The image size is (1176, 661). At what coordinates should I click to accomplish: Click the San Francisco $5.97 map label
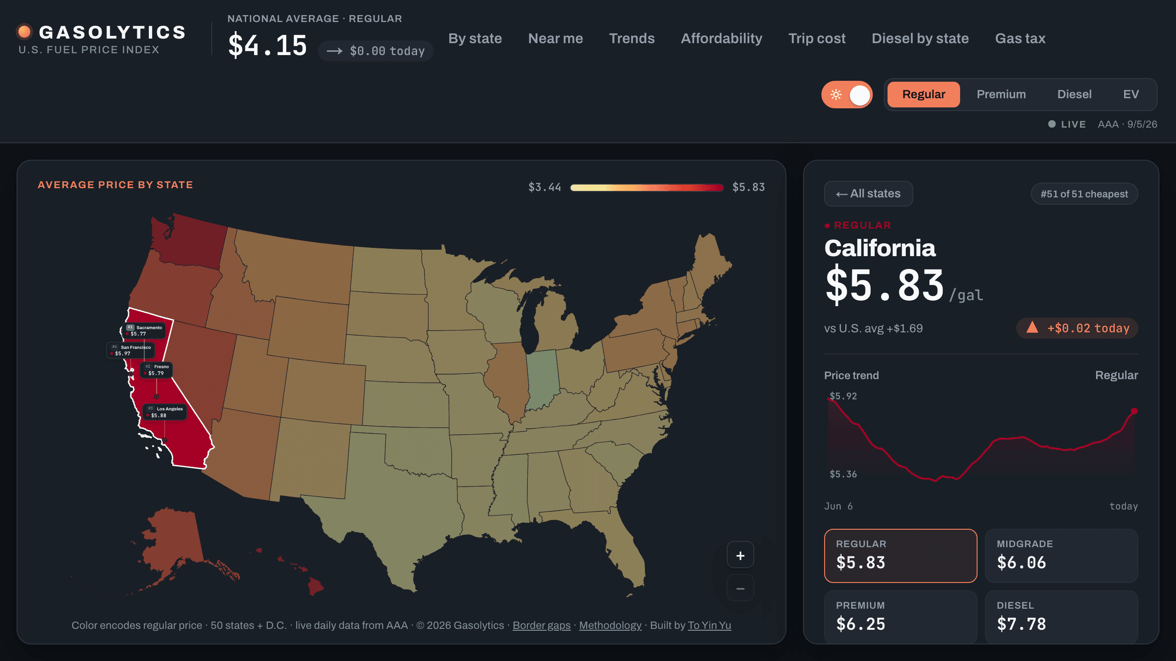pyautogui.click(x=130, y=350)
